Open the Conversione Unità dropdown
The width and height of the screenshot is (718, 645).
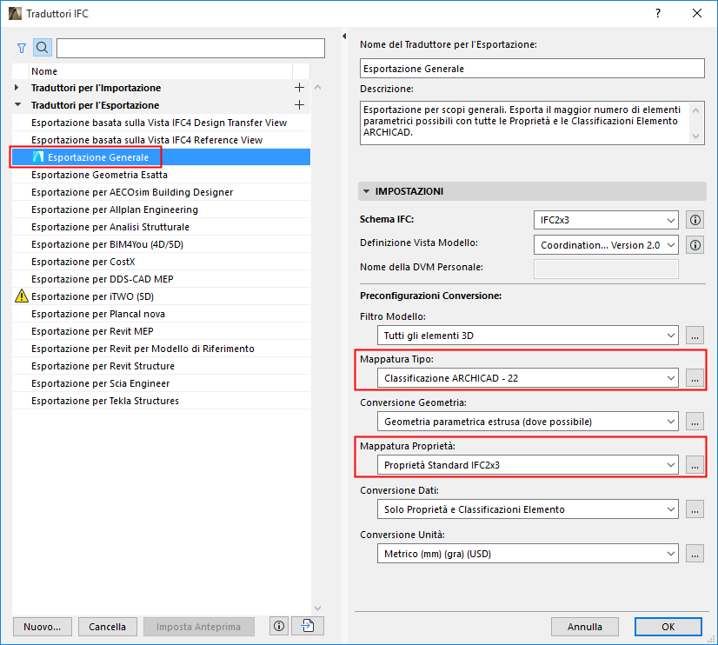[528, 554]
